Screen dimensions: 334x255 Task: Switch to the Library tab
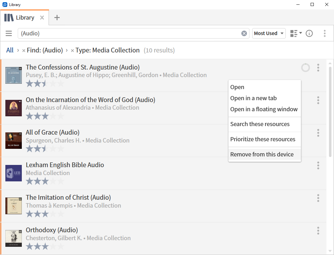tap(25, 18)
